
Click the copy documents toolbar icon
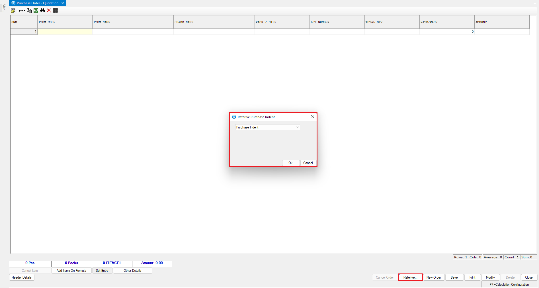29,11
